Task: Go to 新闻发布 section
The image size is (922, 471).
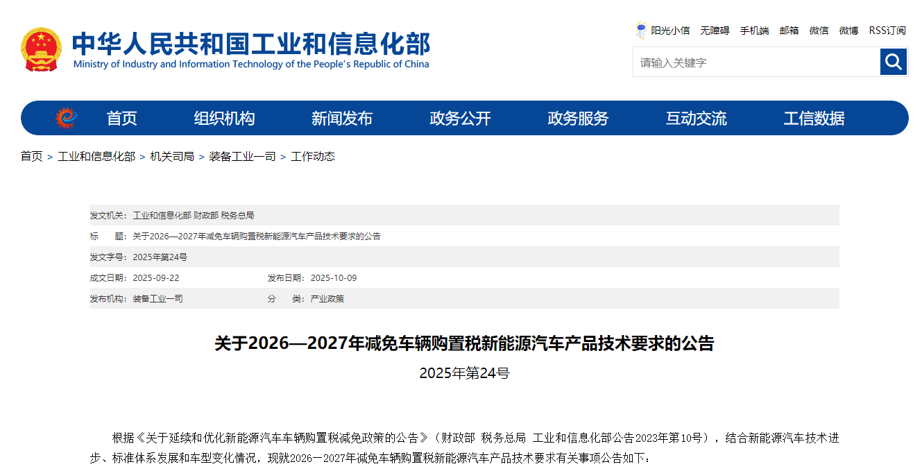Action: (342, 119)
